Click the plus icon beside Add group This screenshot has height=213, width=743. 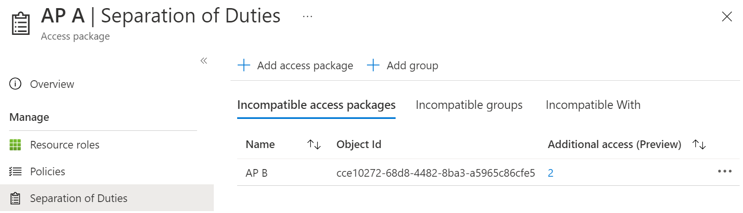click(x=373, y=65)
